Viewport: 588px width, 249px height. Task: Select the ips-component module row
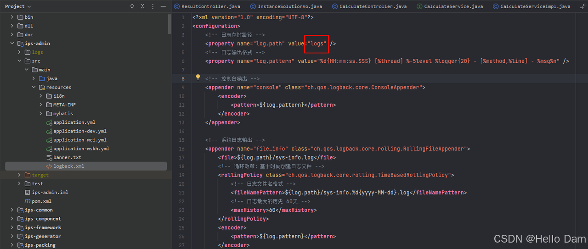point(86,219)
